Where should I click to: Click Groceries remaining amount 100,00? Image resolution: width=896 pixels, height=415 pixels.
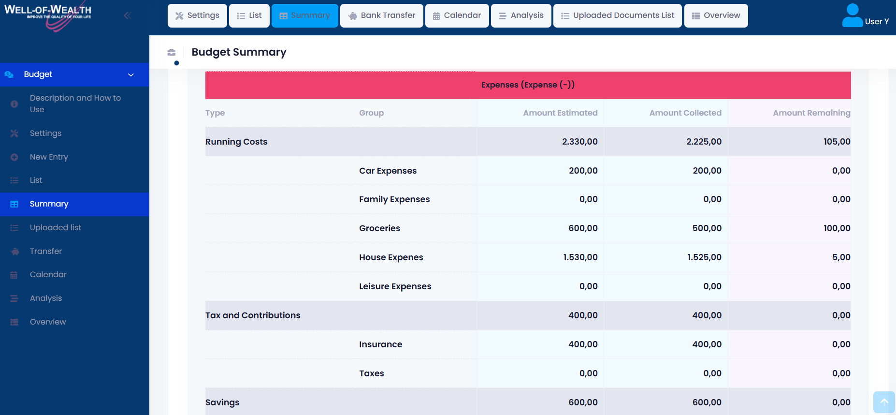coord(837,228)
